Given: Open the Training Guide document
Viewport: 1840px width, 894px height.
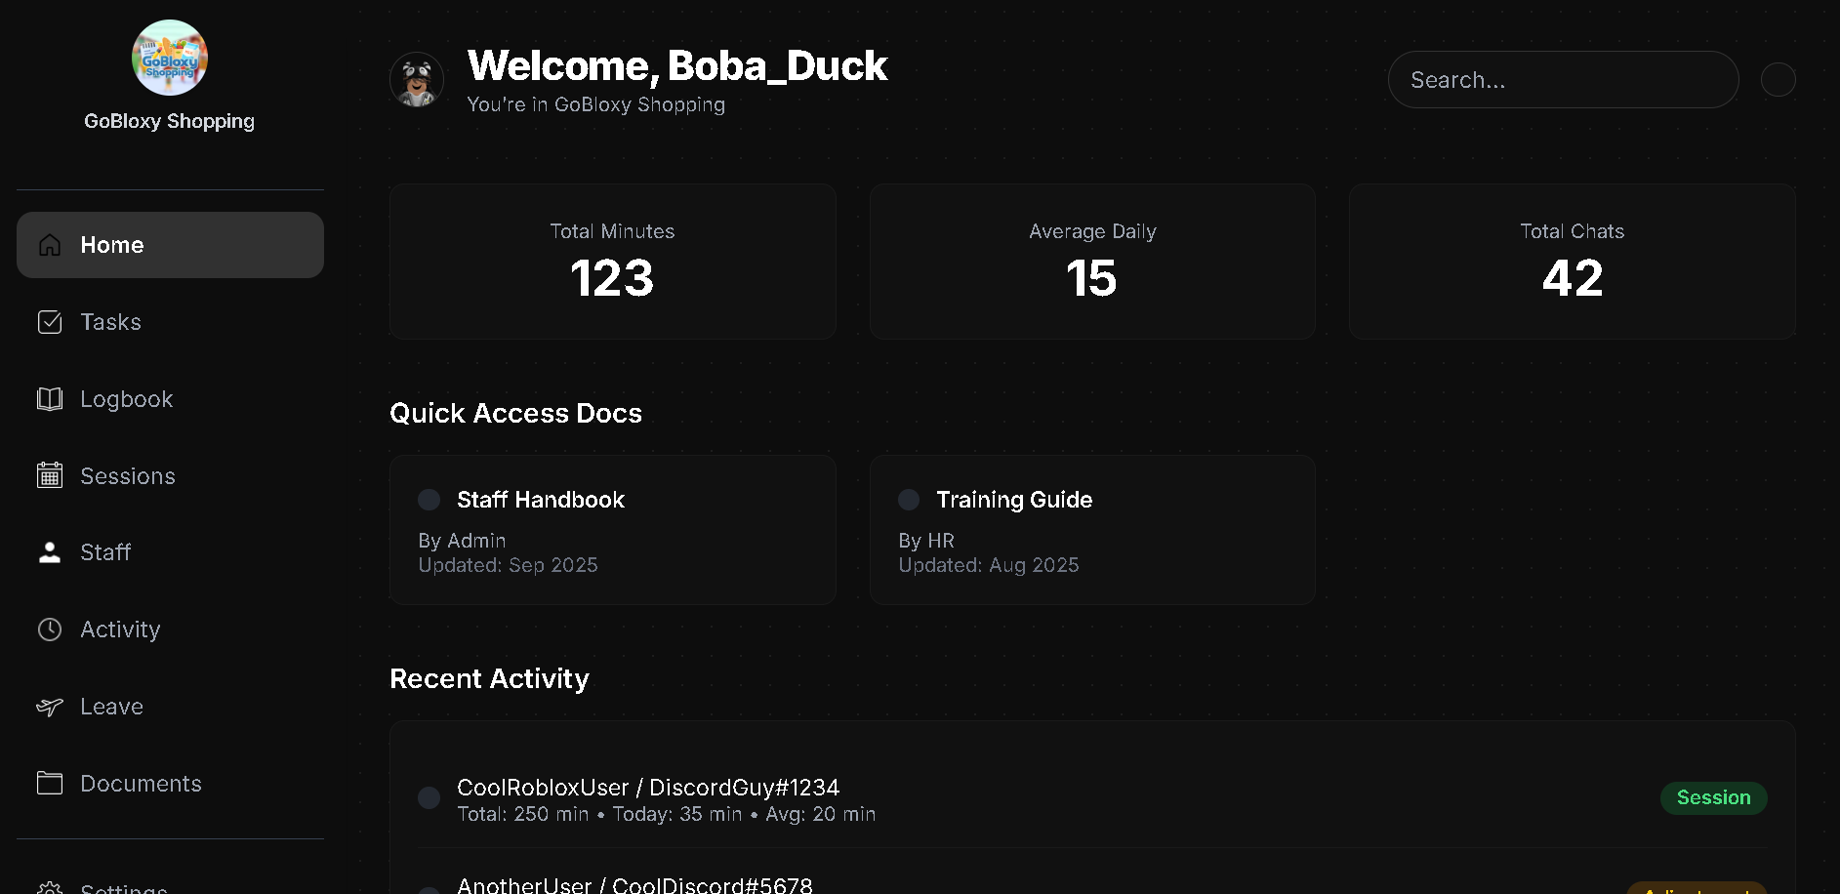Looking at the screenshot, I should click(x=1091, y=530).
